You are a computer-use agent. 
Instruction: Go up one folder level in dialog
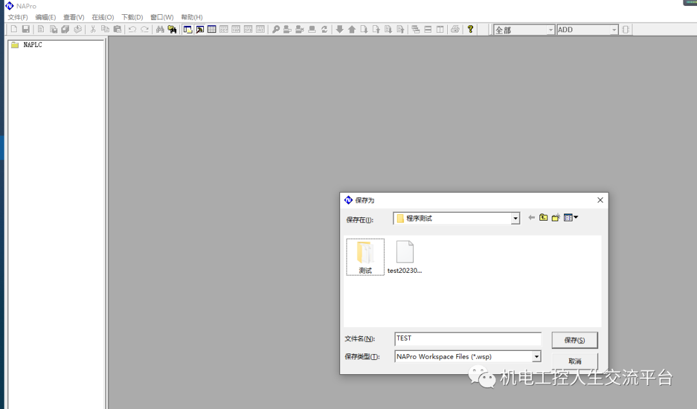coord(543,217)
